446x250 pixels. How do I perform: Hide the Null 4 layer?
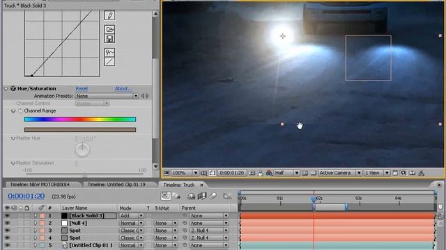coord(7,223)
